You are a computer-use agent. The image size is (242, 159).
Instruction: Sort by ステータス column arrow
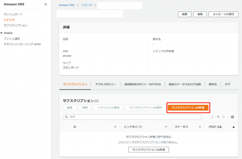pos(200,127)
